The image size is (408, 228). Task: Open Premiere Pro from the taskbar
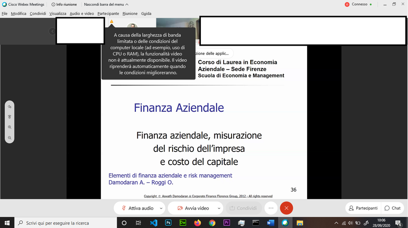pos(227,223)
